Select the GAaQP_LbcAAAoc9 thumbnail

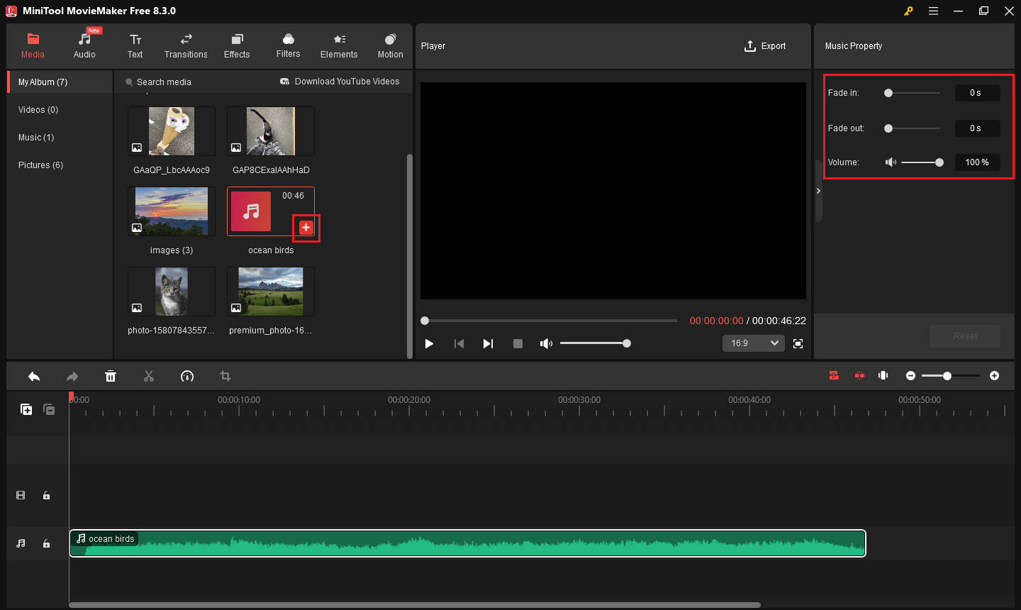point(172,131)
